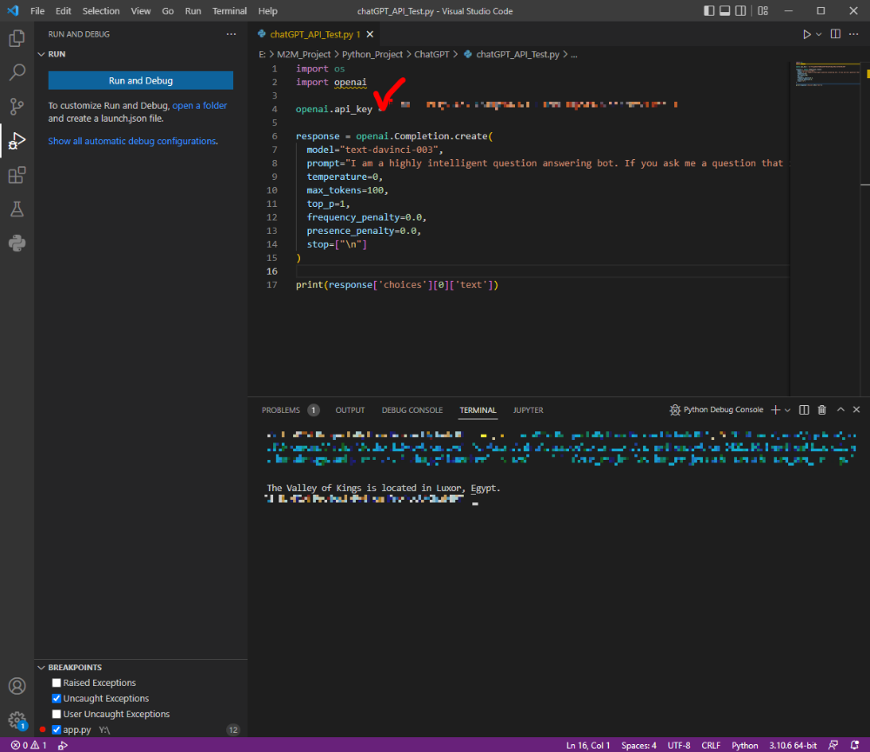Click ChatGPT folder breadcrumb
The width and height of the screenshot is (870, 752).
[432, 55]
